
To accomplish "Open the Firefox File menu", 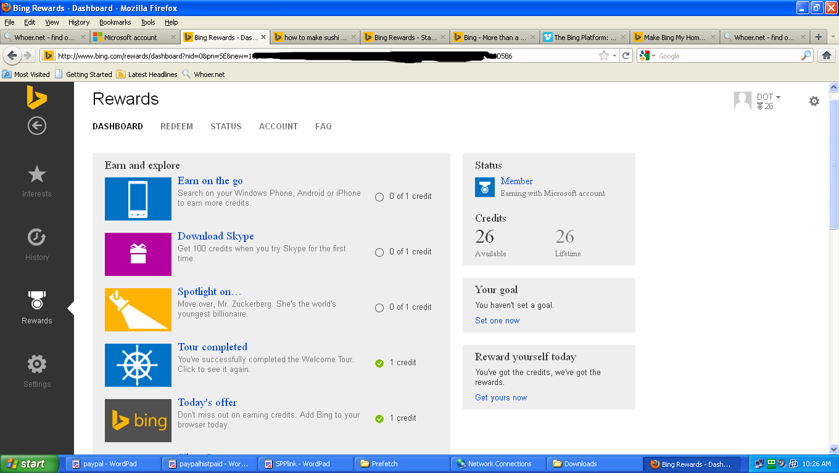I will tap(9, 22).
